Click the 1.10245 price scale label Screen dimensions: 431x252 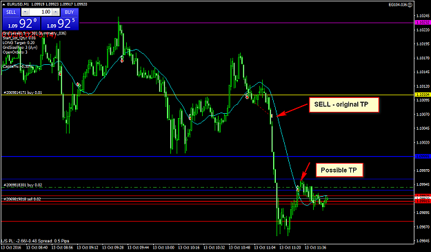[423, 15]
